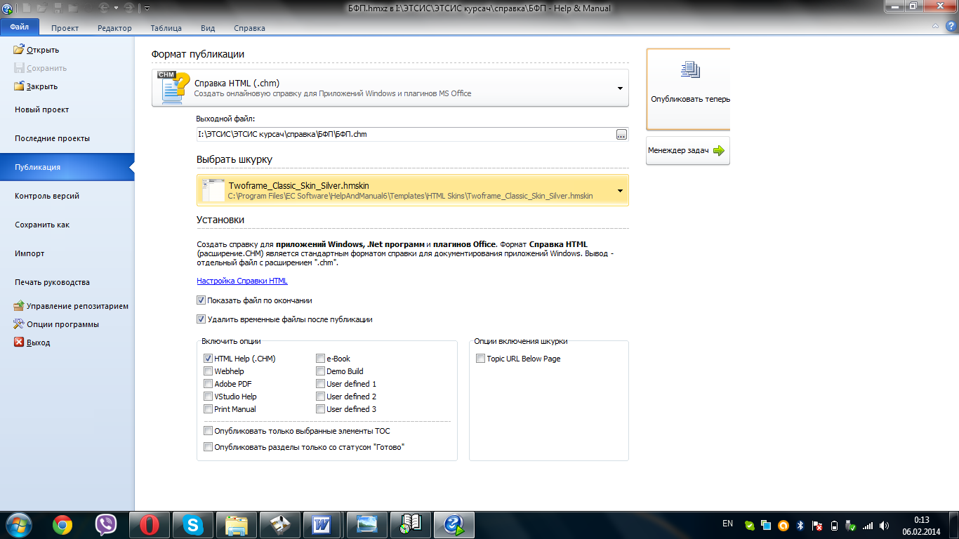
Task: Open Chrome from the taskbar
Action: tap(62, 525)
